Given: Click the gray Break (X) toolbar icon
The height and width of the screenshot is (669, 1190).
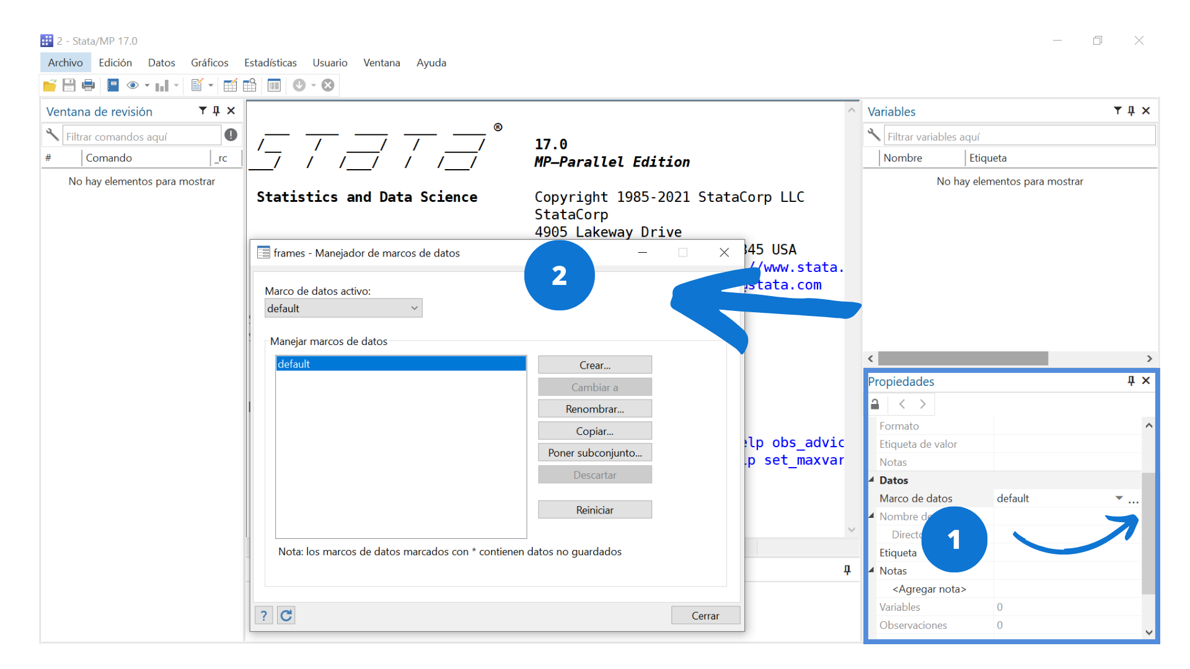Looking at the screenshot, I should pos(328,85).
